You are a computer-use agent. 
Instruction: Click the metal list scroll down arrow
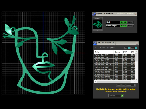[137, 79]
